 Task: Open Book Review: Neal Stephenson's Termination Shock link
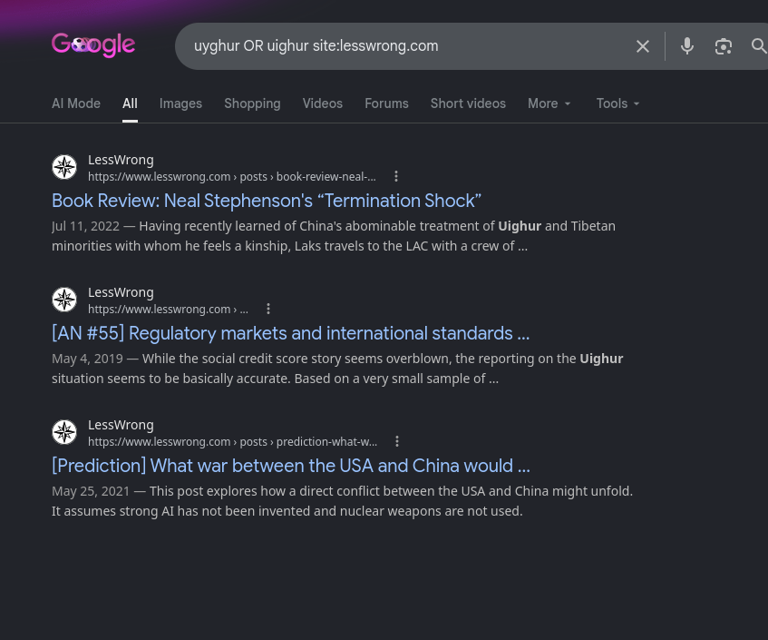point(267,201)
